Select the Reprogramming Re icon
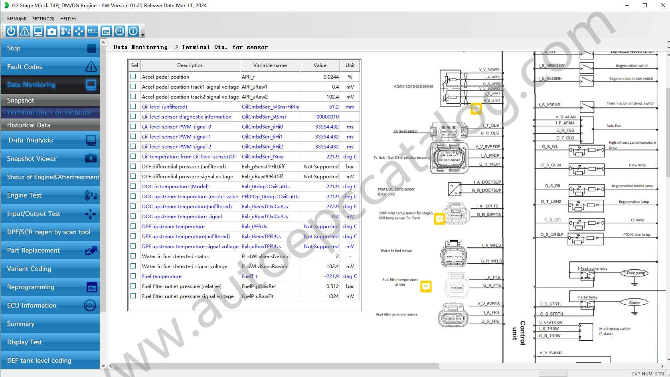 click(x=106, y=31)
